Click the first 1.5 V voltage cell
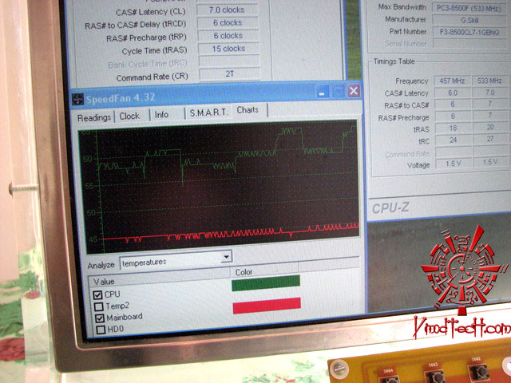The width and height of the screenshot is (511, 383). point(454,163)
